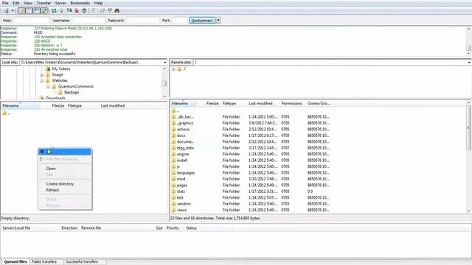The height and width of the screenshot is (265, 472).
Task: Toggle the message log display
Action: point(21,11)
